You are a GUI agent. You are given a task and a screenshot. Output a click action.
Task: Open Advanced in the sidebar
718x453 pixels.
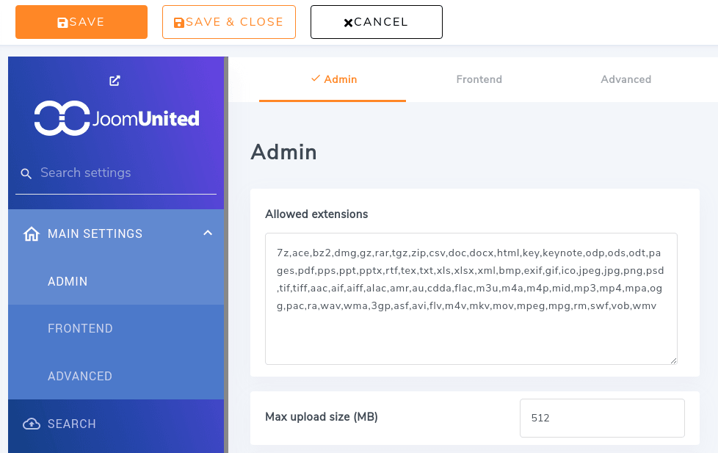coord(80,376)
